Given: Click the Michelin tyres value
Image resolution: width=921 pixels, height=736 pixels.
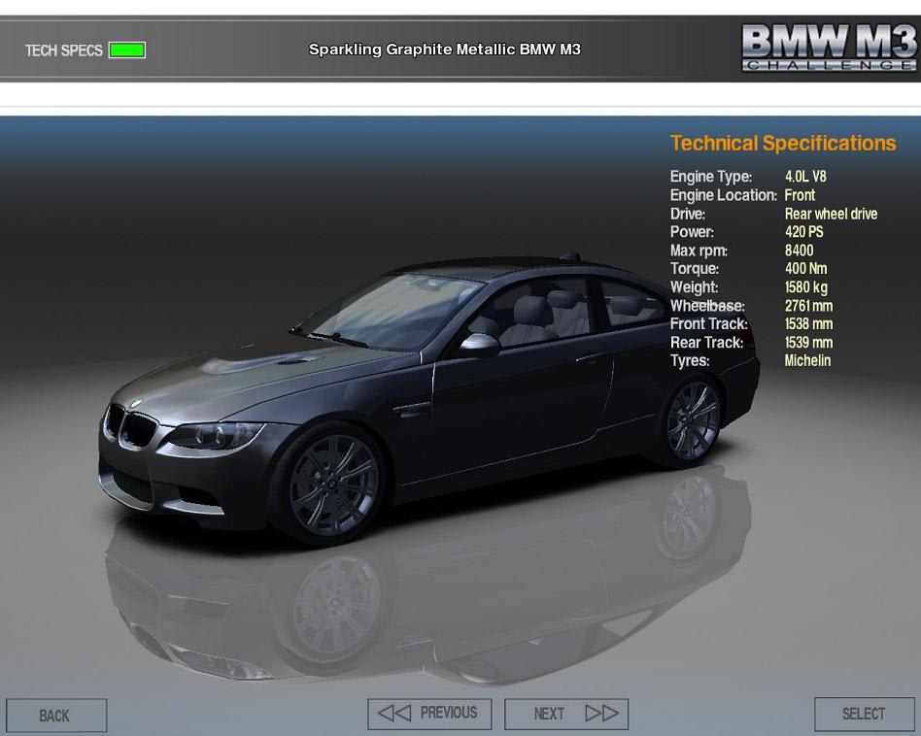Looking at the screenshot, I should 807,361.
